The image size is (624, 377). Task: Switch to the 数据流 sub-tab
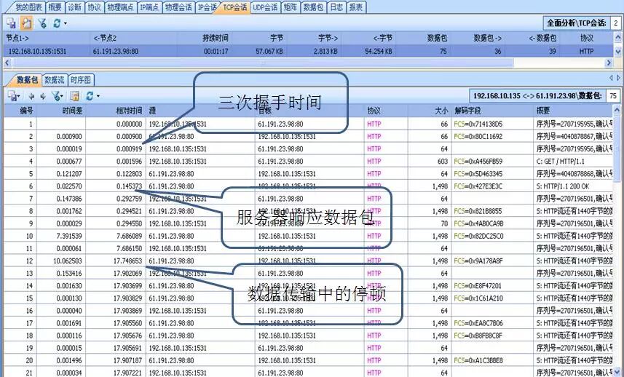tap(54, 80)
